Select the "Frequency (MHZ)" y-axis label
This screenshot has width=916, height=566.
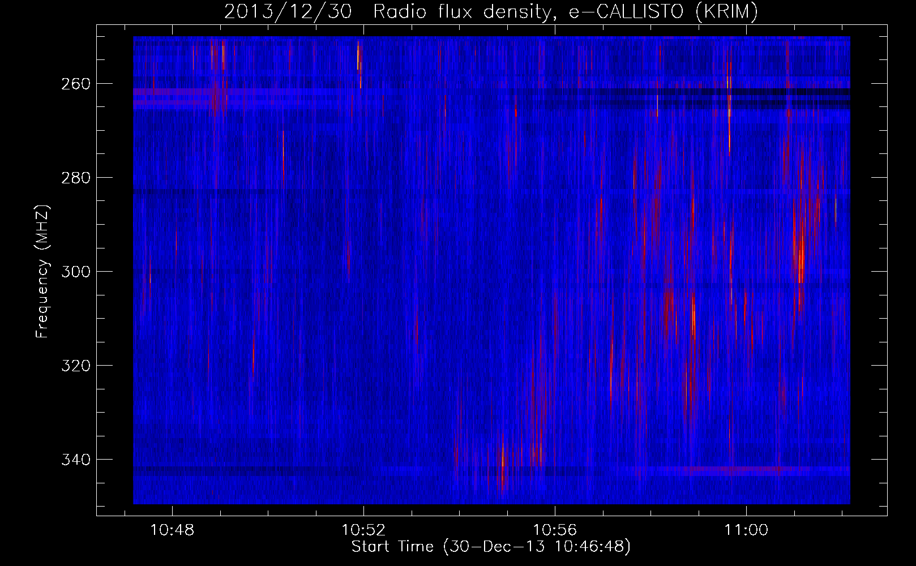(x=42, y=271)
